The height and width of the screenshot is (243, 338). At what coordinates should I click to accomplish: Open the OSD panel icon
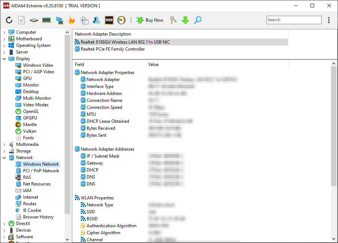pyautogui.click(x=109, y=20)
